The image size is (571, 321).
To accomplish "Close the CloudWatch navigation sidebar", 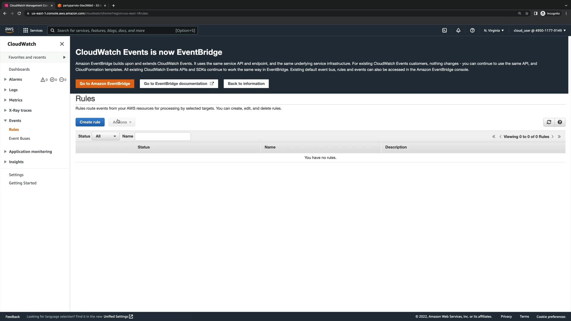I will [62, 44].
